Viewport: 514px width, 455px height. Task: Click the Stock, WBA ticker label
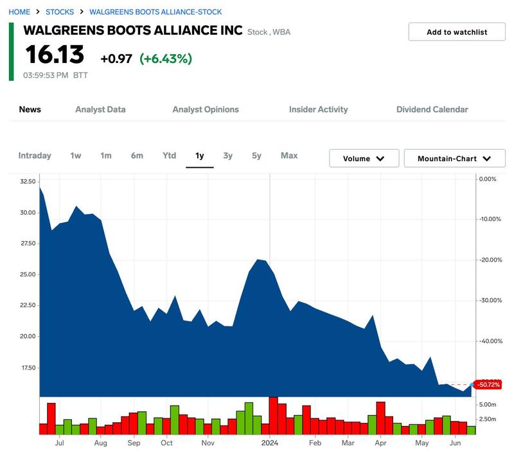tap(269, 32)
